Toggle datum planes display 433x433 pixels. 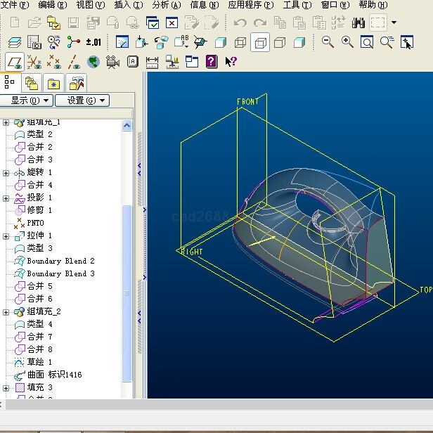[14, 62]
